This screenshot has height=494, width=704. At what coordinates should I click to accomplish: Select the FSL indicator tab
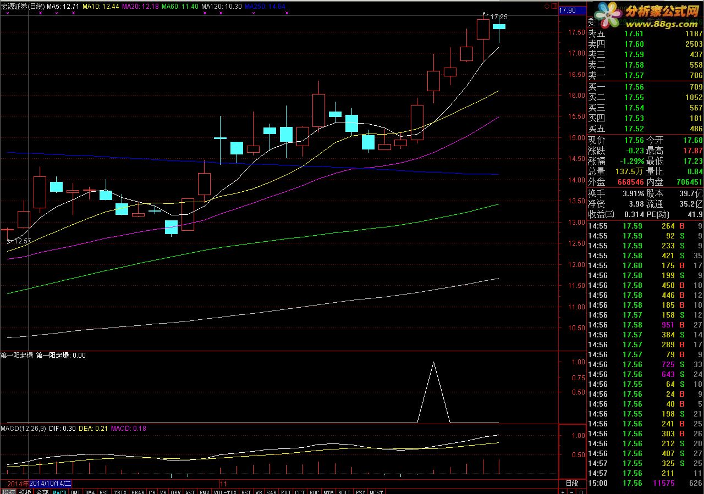(104, 491)
